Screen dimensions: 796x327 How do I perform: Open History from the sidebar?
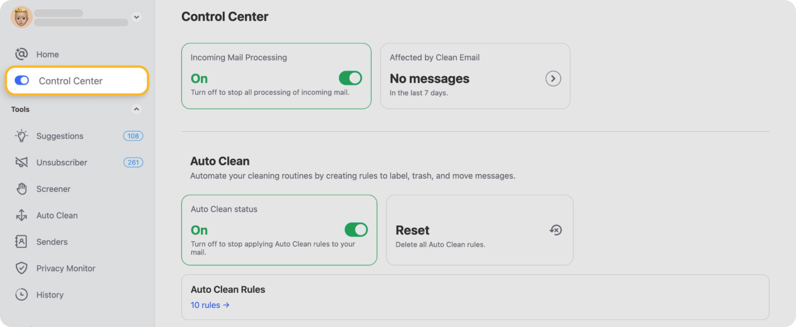[x=50, y=295]
